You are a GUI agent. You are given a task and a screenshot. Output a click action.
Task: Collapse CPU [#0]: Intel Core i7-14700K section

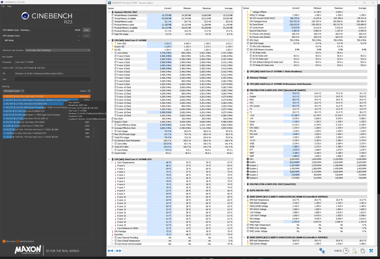[x=109, y=40]
